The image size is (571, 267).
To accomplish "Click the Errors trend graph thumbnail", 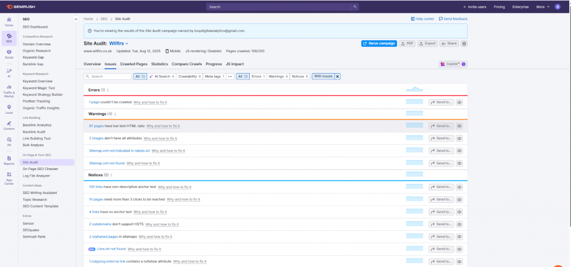I will pyautogui.click(x=414, y=89).
